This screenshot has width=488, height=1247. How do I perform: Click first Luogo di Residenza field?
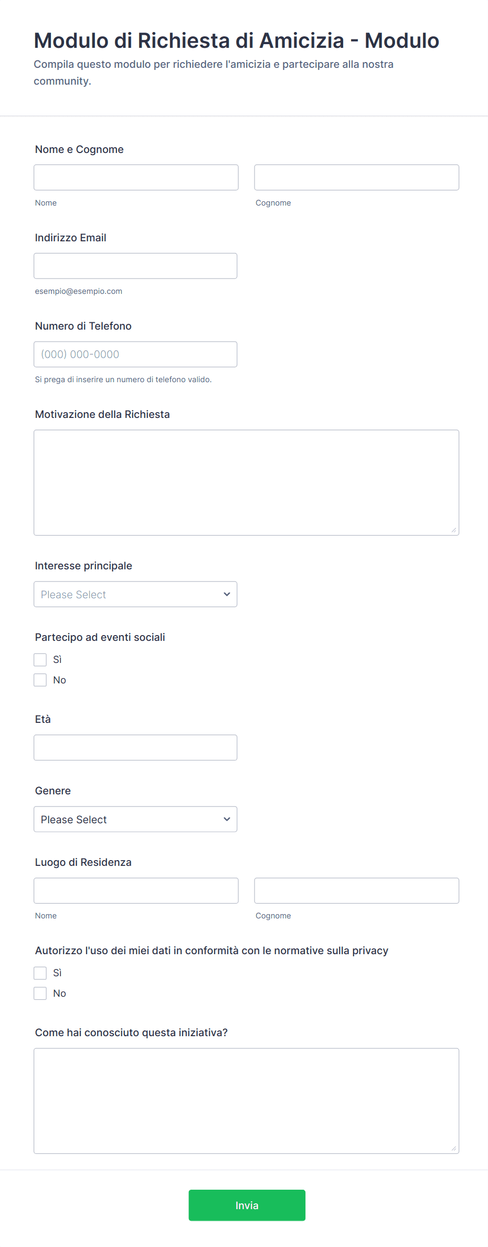136,891
